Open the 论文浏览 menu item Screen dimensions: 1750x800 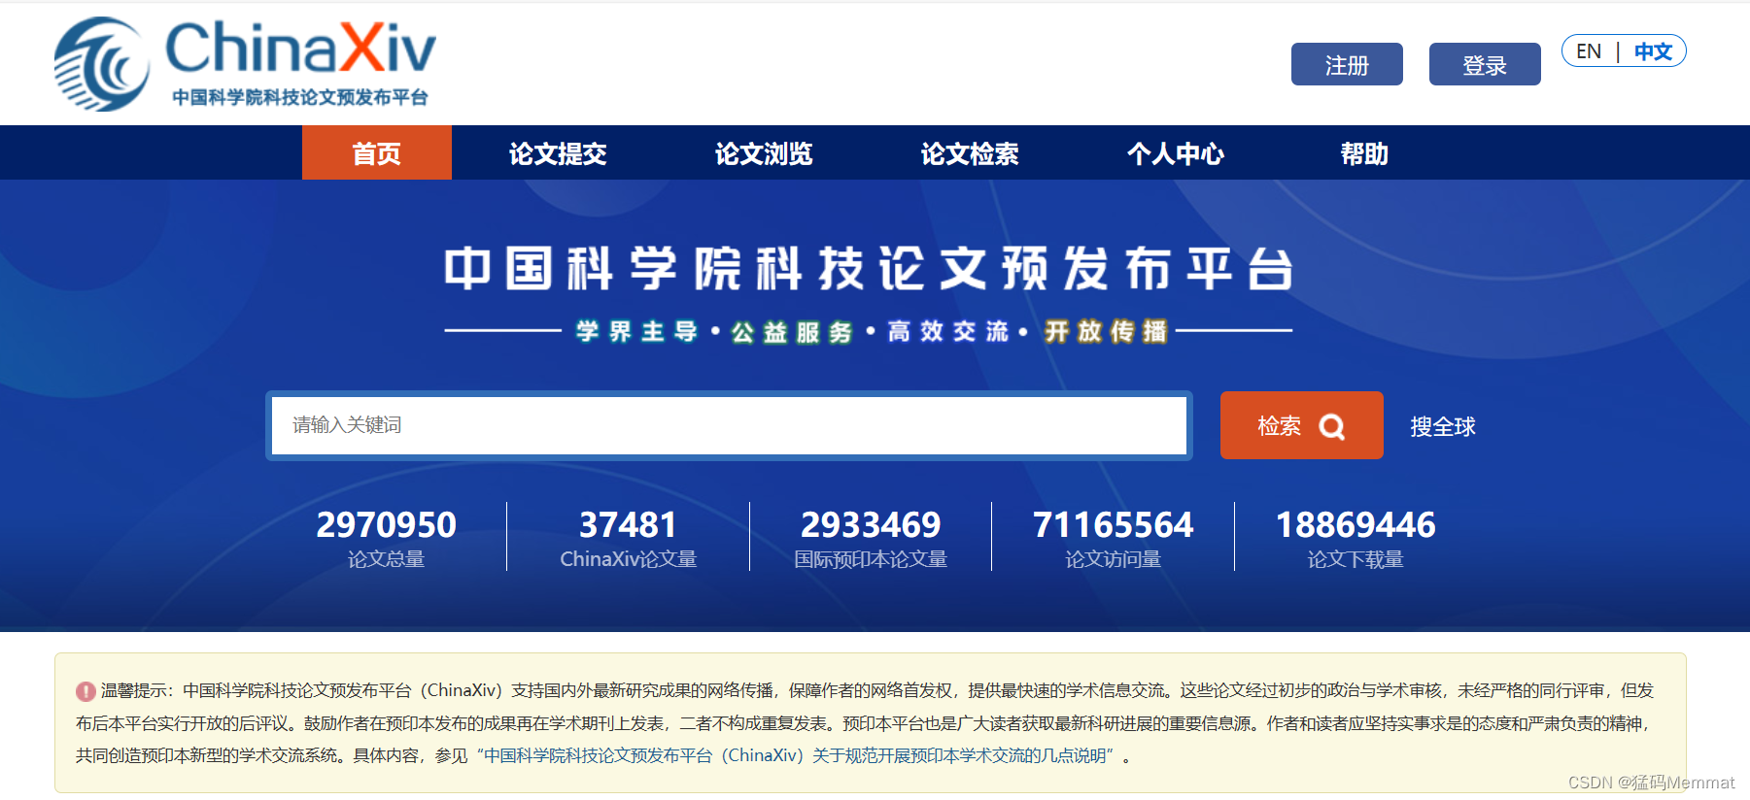pos(764,153)
